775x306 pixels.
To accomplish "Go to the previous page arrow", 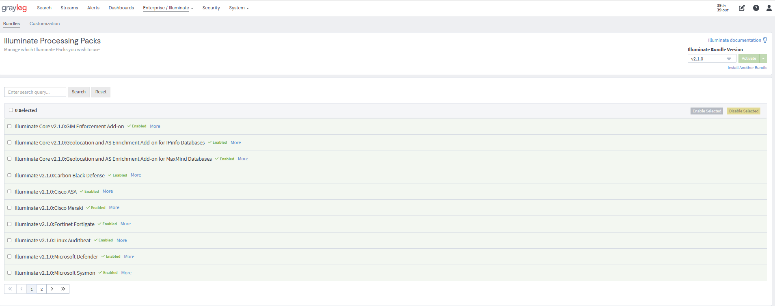I will (22, 289).
